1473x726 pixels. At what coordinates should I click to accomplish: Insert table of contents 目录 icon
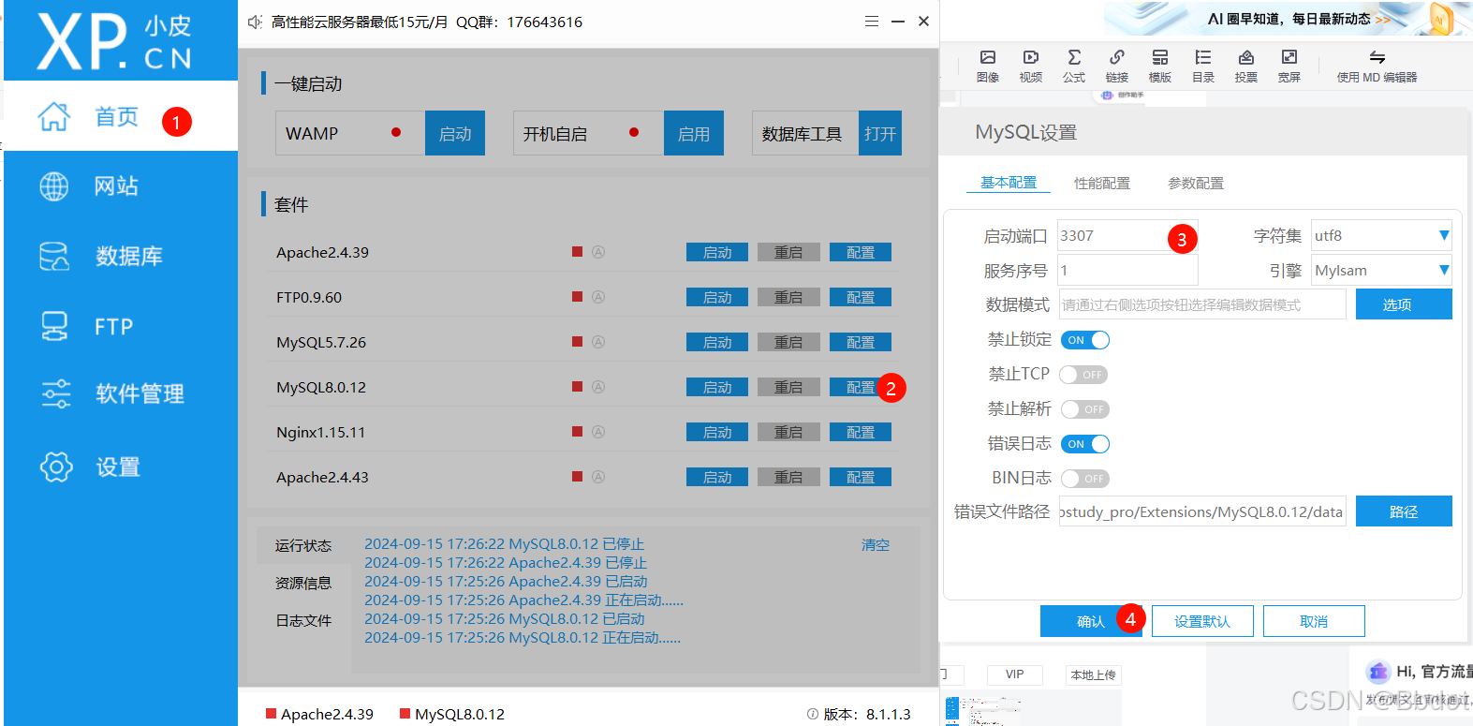click(x=1203, y=66)
